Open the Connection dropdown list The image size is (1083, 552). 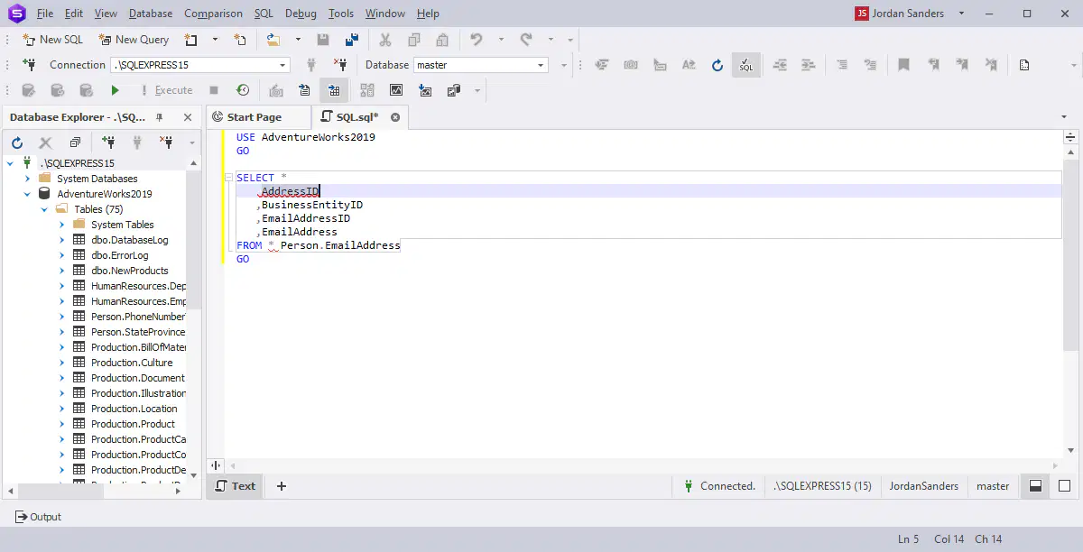click(282, 65)
